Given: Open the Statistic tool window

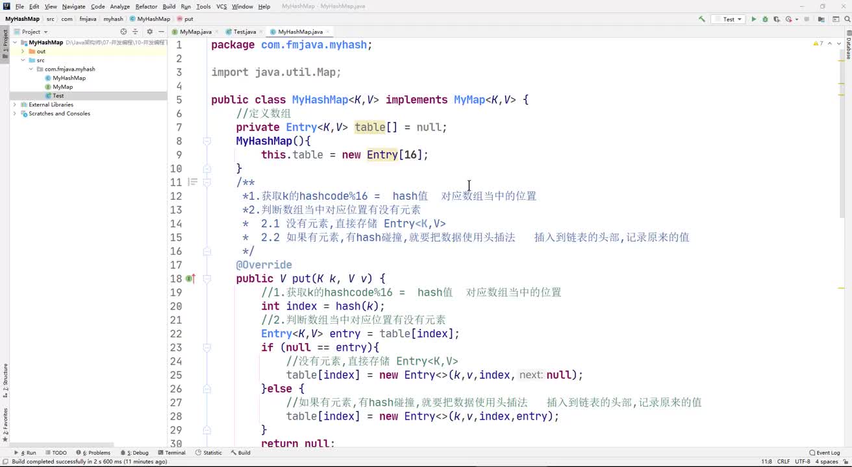Looking at the screenshot, I should tap(208, 453).
